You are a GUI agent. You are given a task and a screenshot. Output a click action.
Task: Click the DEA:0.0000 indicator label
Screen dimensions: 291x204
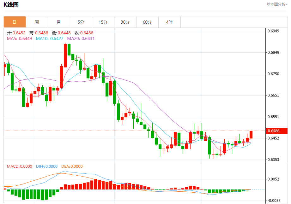(72, 166)
